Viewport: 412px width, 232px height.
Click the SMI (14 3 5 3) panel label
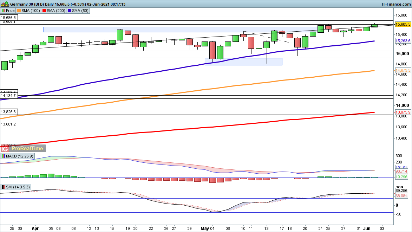tap(16, 187)
